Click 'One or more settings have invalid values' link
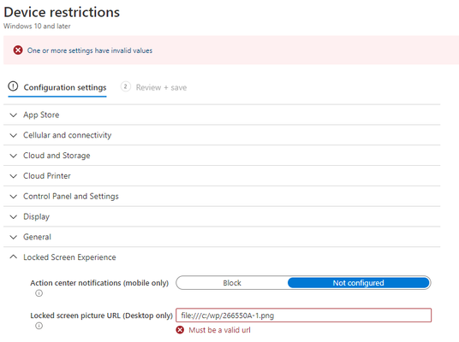 [90, 50]
